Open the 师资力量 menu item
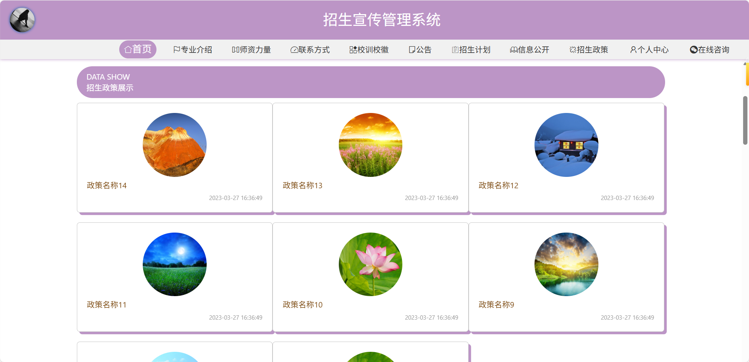 [251, 50]
